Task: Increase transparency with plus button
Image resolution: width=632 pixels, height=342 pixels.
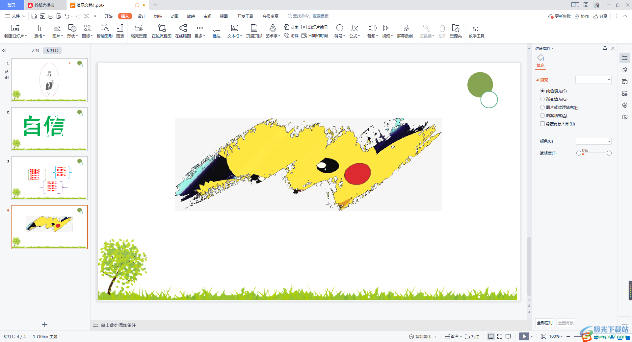Action: point(609,153)
